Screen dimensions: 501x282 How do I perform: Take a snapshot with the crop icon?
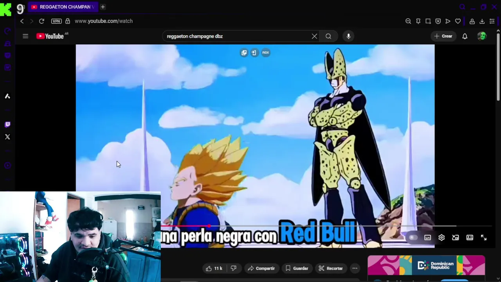[x=428, y=21]
